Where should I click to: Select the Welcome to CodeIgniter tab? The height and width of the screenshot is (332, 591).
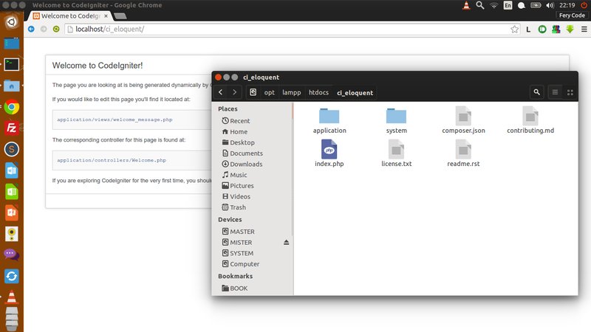pos(66,15)
